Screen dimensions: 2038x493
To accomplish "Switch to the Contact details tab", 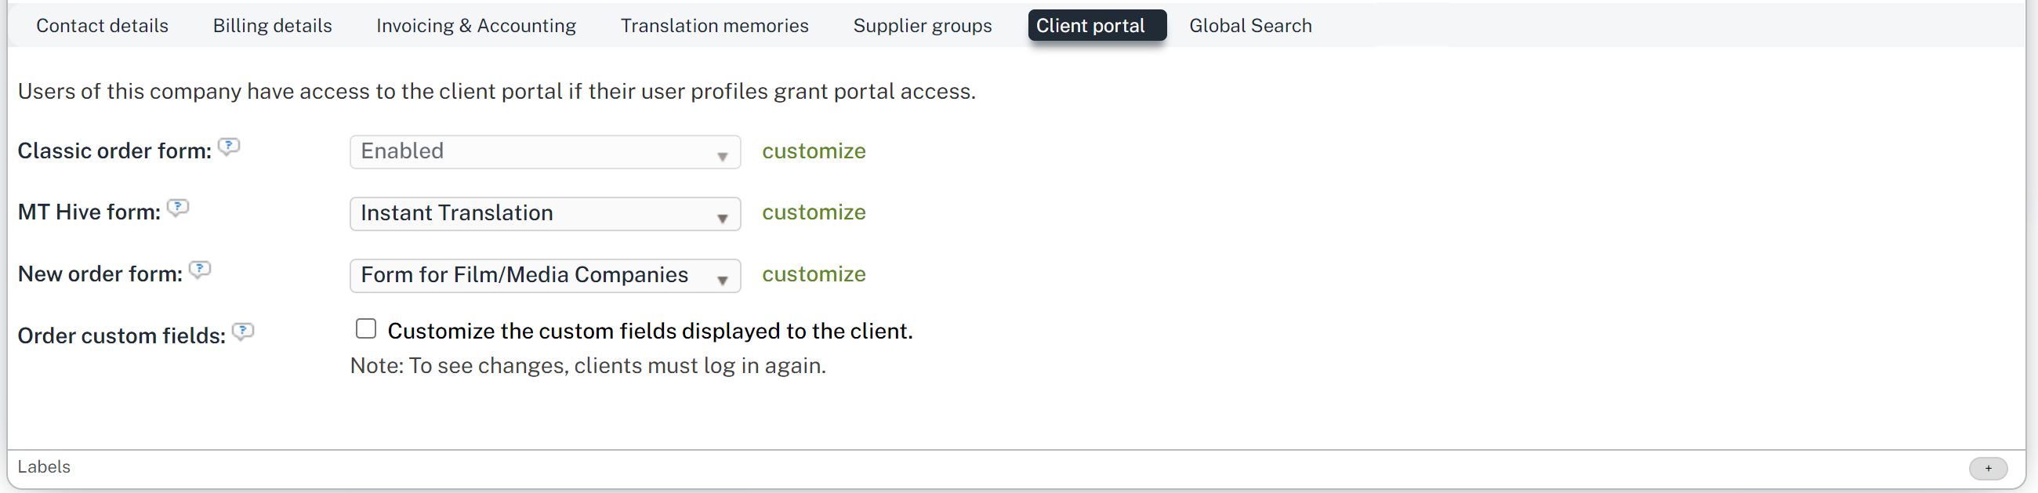I will [x=102, y=25].
